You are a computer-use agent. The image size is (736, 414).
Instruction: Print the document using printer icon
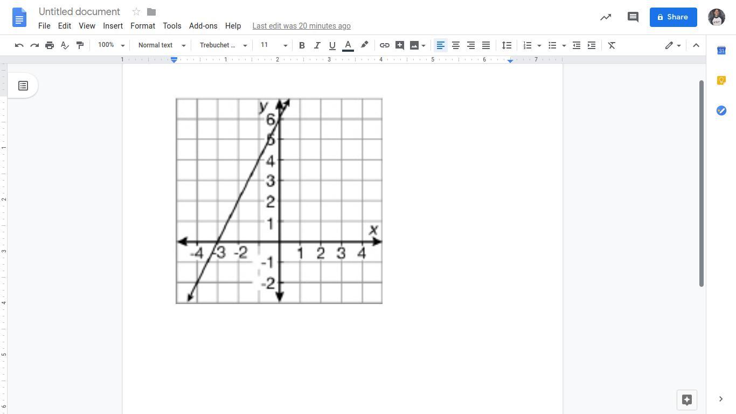(x=50, y=45)
